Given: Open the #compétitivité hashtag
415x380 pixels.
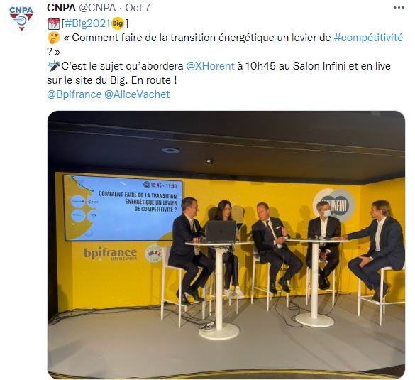Looking at the screenshot, I should tap(368, 38).
